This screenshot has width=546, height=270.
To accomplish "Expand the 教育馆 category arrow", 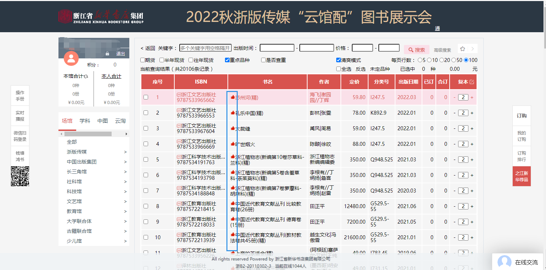I will pyautogui.click(x=125, y=211).
